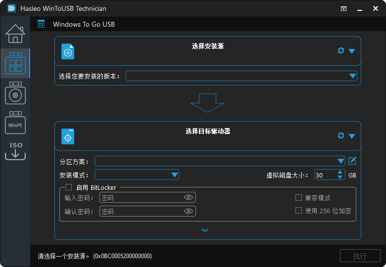Click the 安装模式 label
Screen dimensions: 386x267
click(x=74, y=175)
